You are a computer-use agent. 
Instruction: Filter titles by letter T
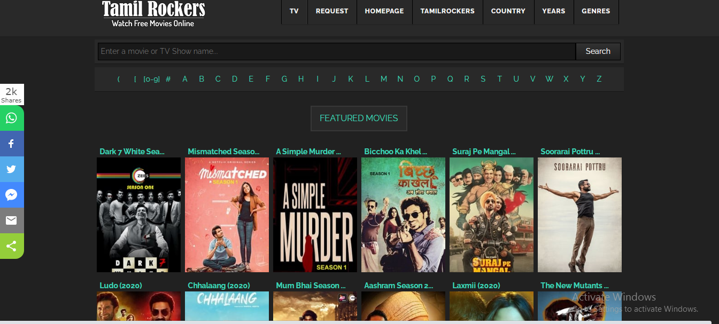click(500, 79)
